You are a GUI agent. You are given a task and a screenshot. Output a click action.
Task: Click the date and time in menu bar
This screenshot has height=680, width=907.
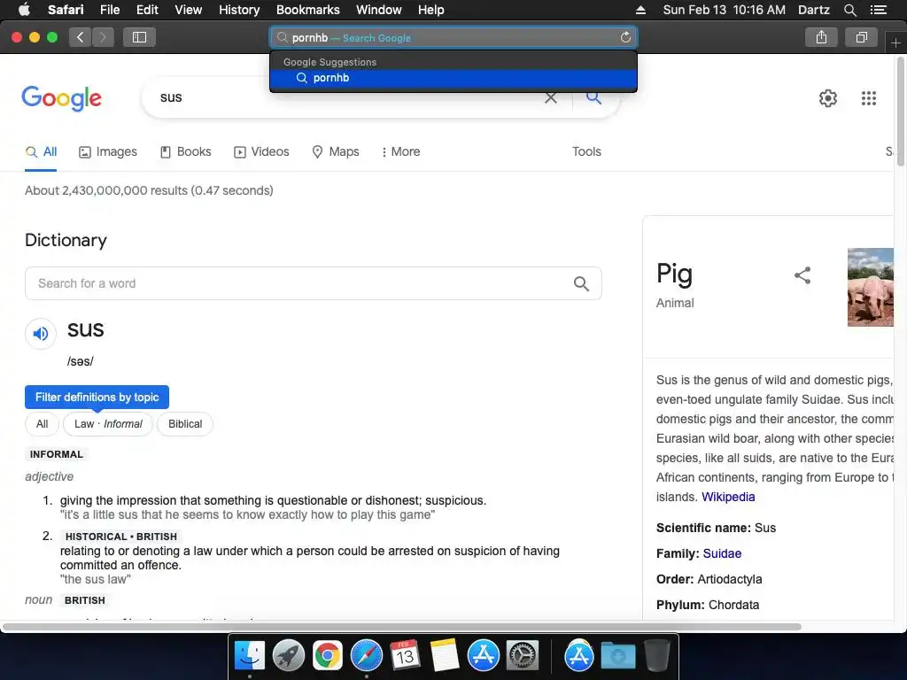point(724,10)
